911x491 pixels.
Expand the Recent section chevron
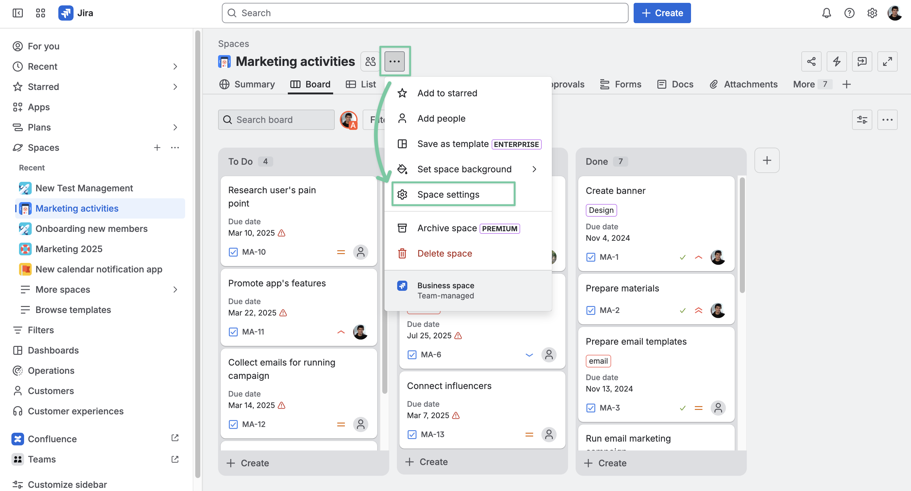coord(175,67)
